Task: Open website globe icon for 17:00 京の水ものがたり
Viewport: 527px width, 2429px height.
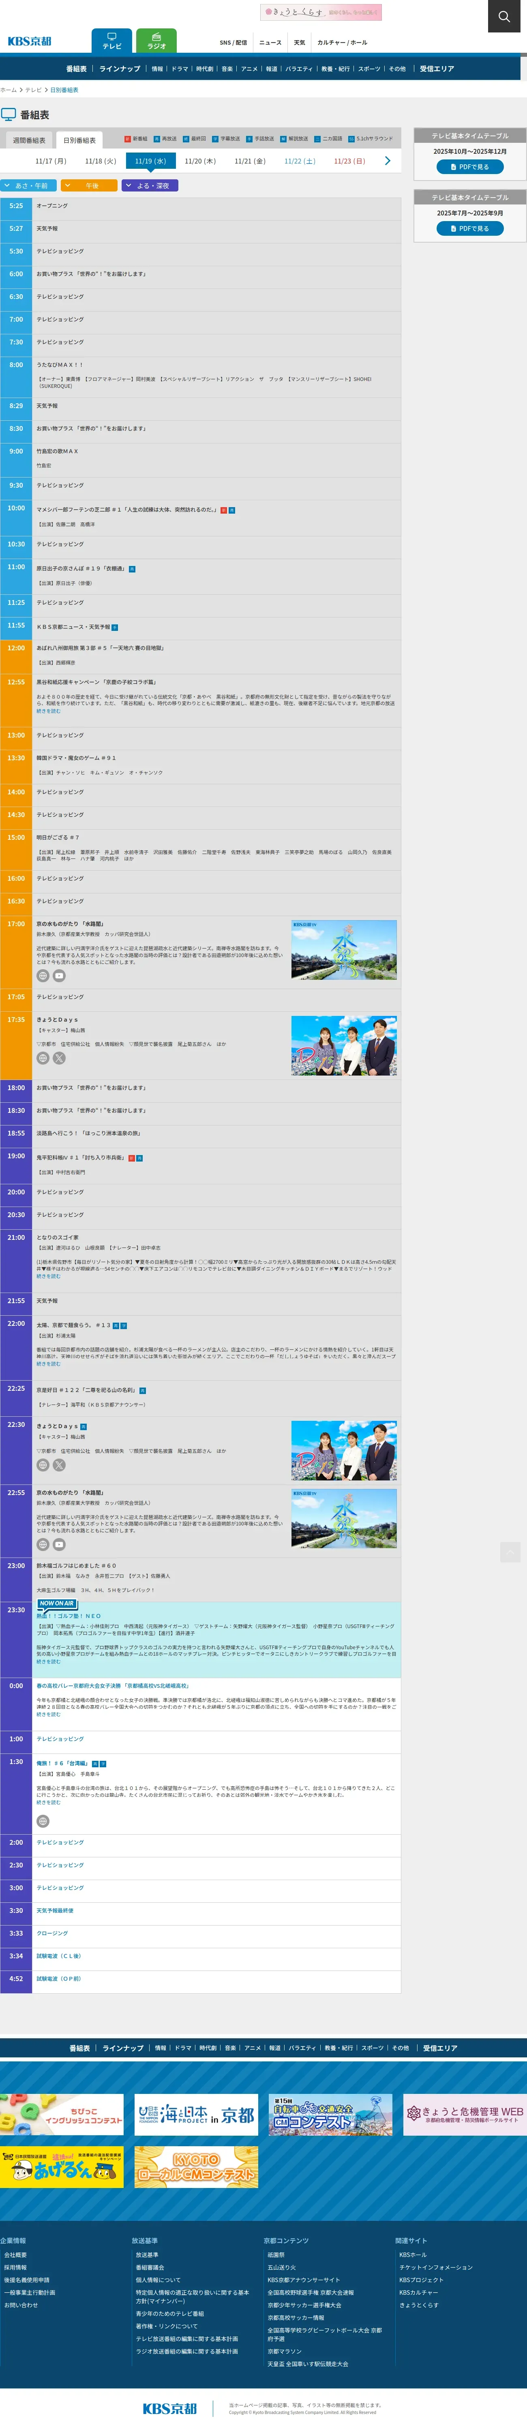Action: [43, 976]
